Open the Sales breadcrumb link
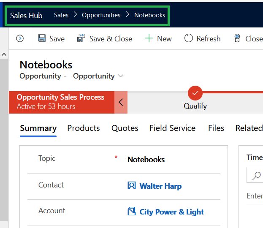Screen dimensions: 263x228 pos(61,15)
